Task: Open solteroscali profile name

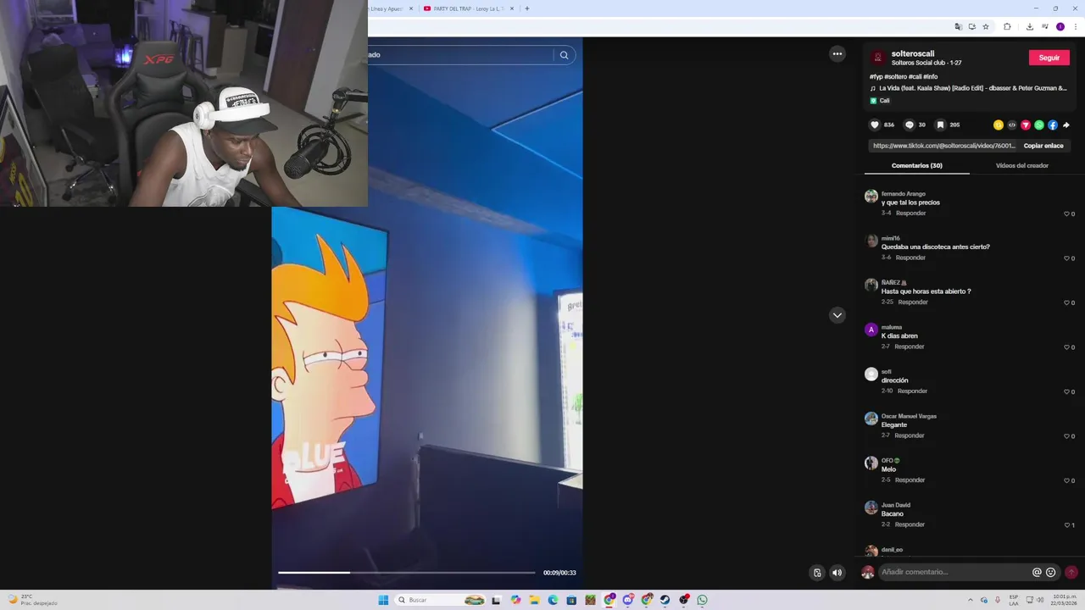Action: (x=912, y=53)
